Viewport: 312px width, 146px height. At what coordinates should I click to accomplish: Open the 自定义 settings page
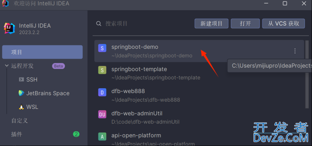click(19, 120)
